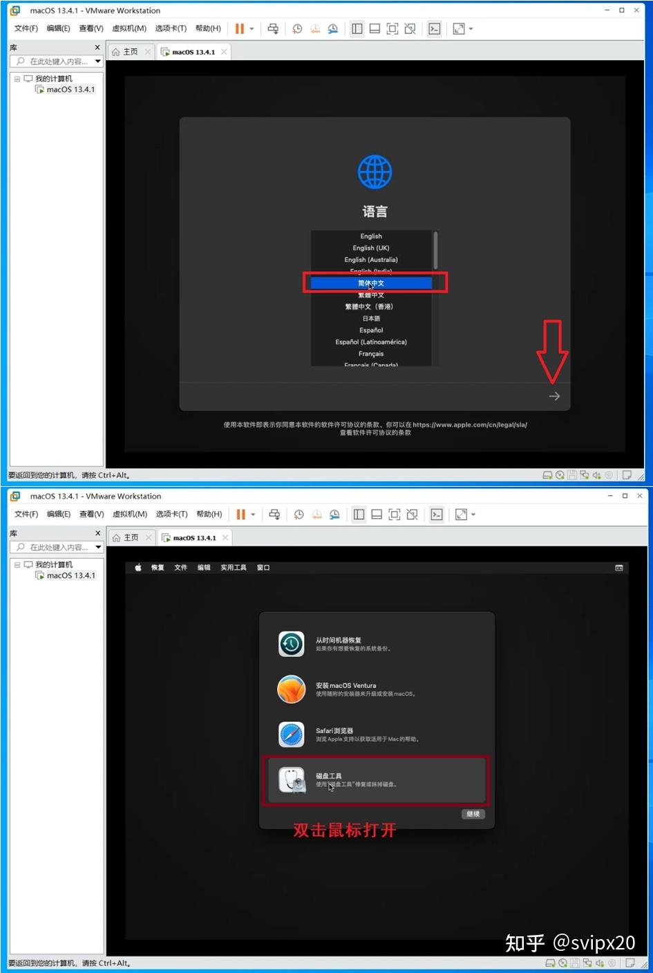
Task: Select English in the language list
Action: pyautogui.click(x=371, y=237)
